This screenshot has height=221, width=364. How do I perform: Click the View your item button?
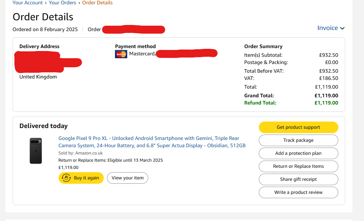coord(128,178)
